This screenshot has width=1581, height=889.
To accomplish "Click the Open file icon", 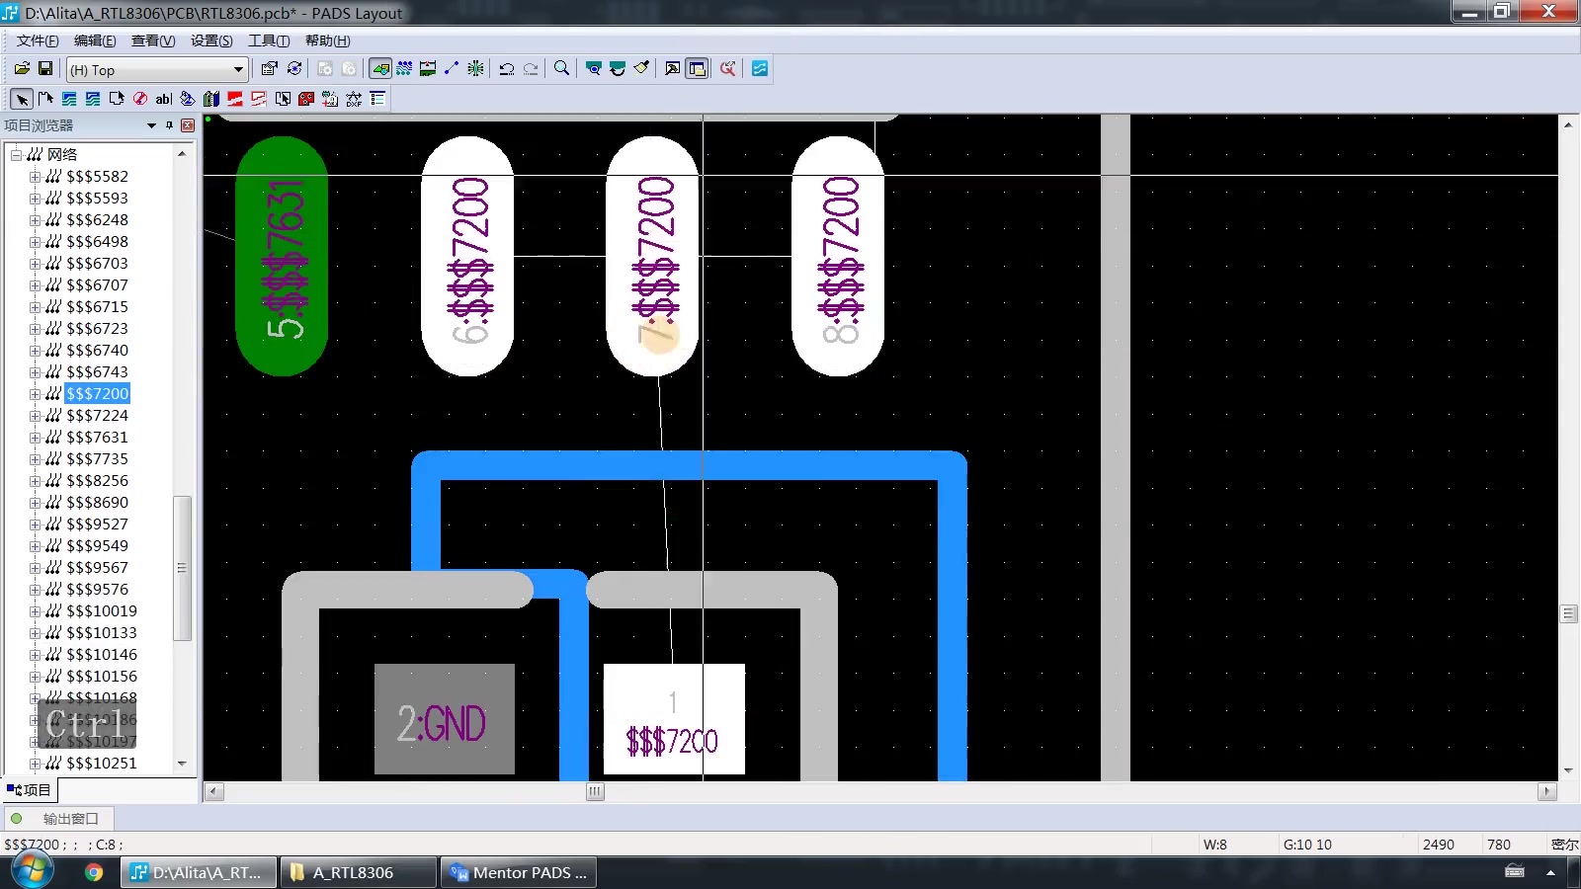I will pos(22,68).
